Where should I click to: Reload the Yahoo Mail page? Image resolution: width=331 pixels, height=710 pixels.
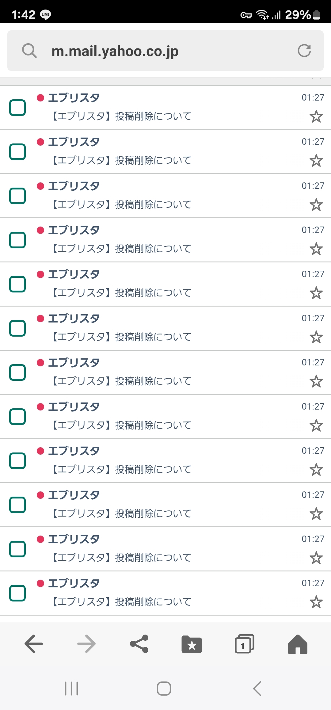[304, 51]
